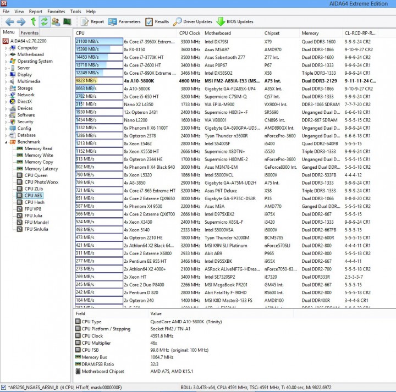Switch to the Menu tab
Viewport: 396px width, 392px height.
tap(9, 32)
